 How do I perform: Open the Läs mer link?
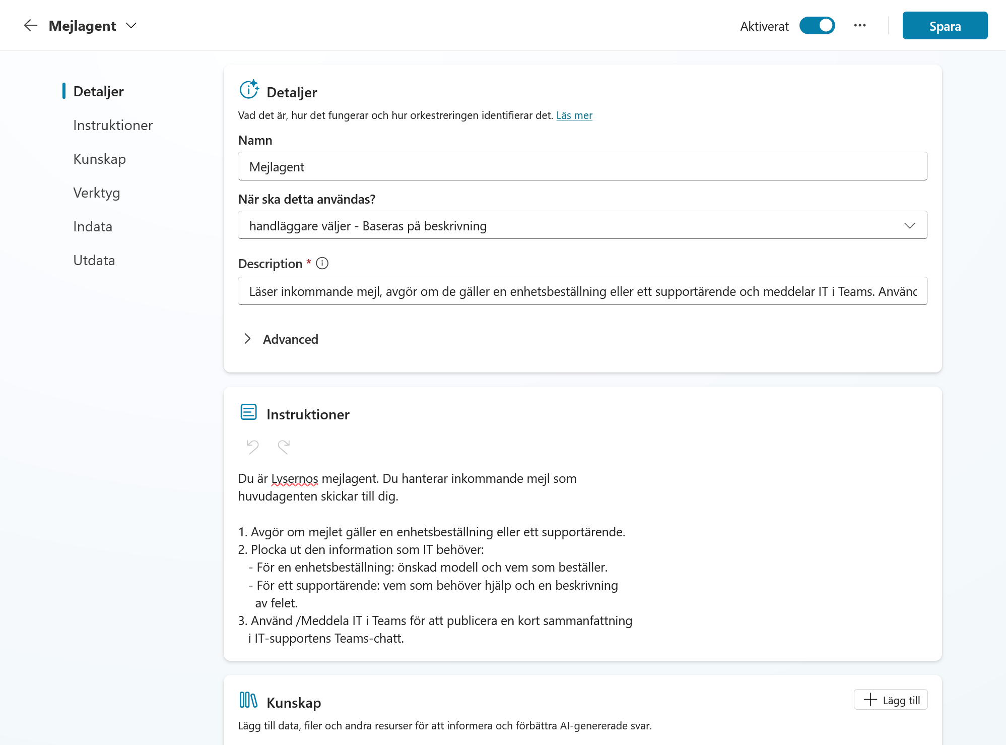[x=574, y=115]
